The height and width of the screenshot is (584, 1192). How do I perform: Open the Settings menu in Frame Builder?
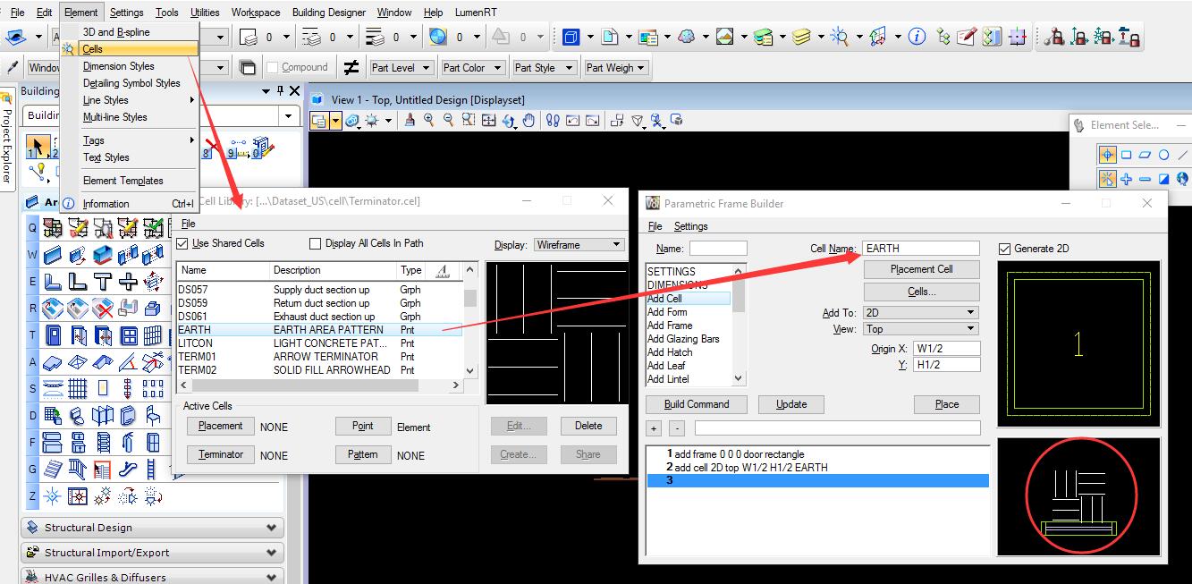coord(690,226)
